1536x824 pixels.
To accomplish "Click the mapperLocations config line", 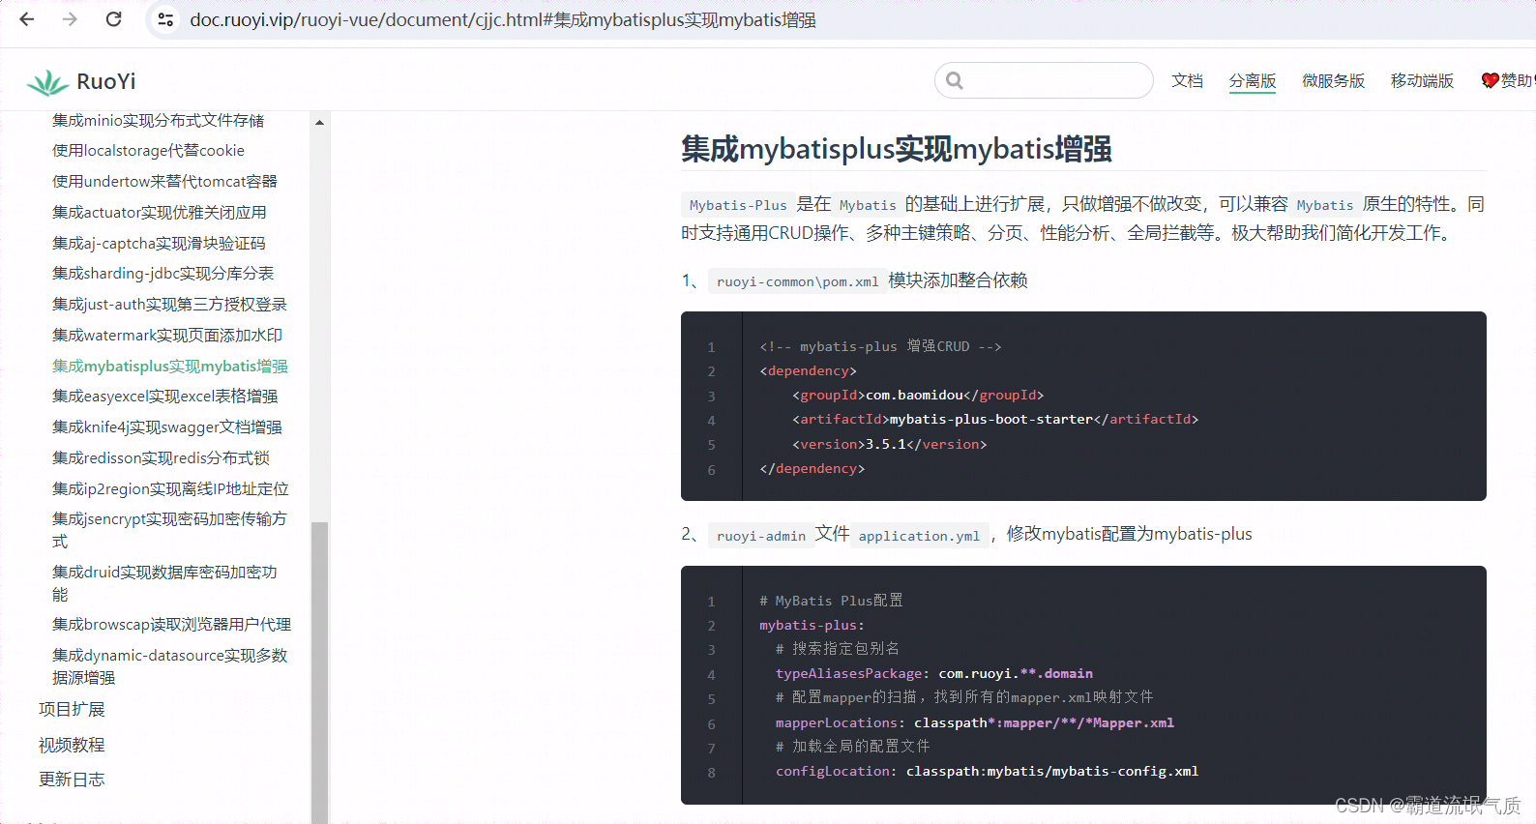I will [x=975, y=722].
